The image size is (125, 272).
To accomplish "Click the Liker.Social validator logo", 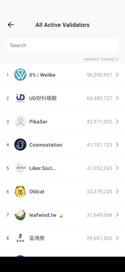I will (20, 168).
